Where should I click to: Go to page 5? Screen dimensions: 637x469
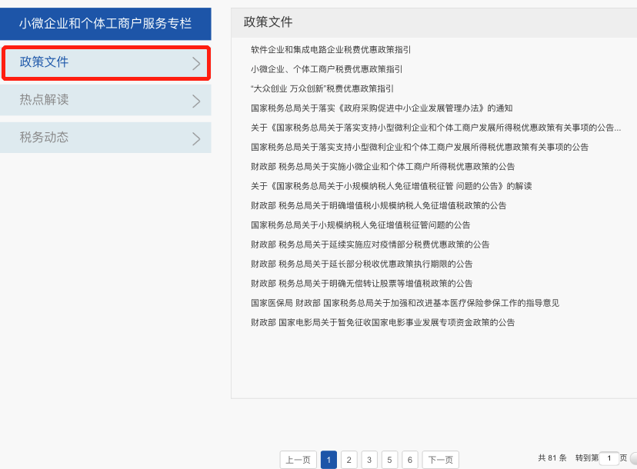389,460
